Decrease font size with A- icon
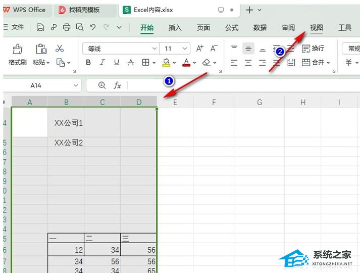Image resolution: width=360 pixels, height=273 pixels. click(x=214, y=49)
